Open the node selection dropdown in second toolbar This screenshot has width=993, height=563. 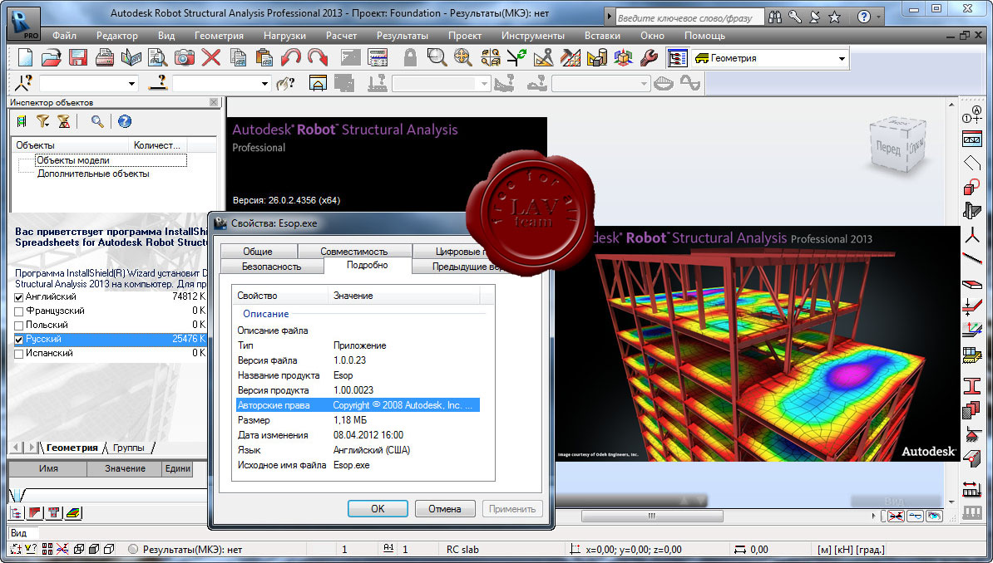(x=131, y=84)
